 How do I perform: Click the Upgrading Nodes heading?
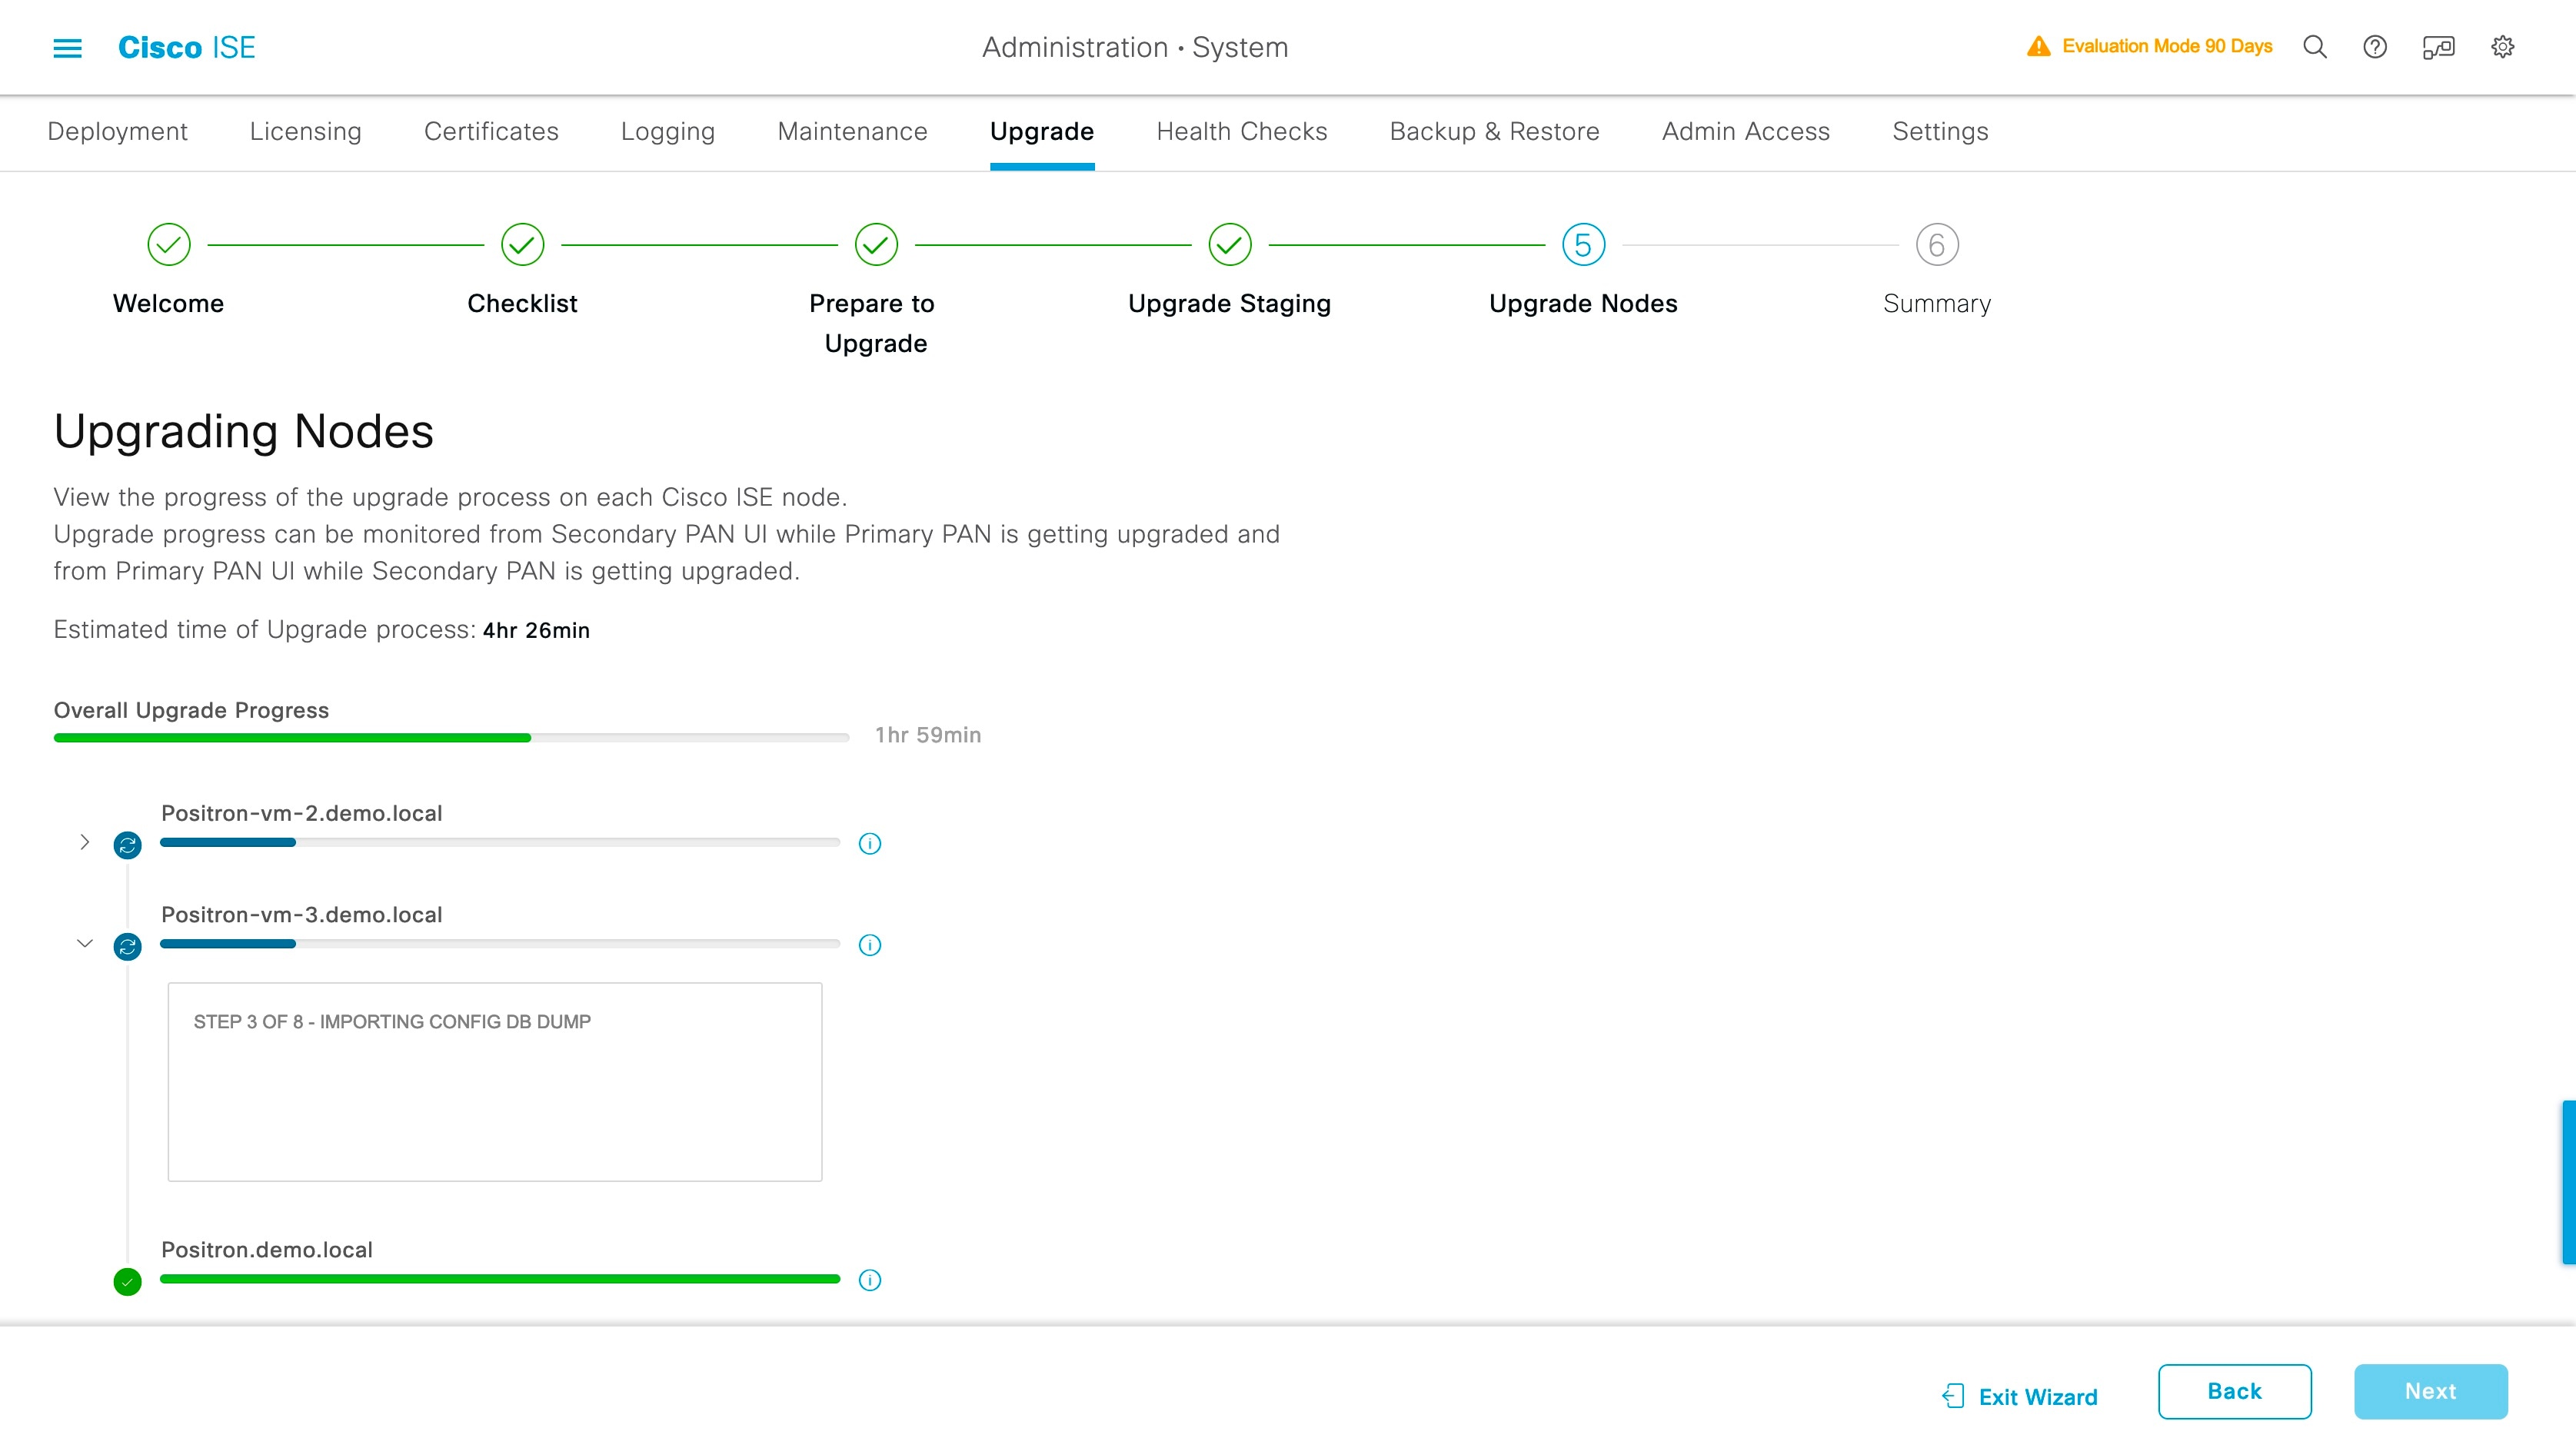point(244,432)
